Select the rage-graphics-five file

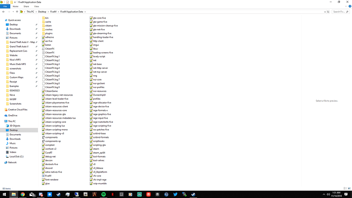click(x=101, y=114)
